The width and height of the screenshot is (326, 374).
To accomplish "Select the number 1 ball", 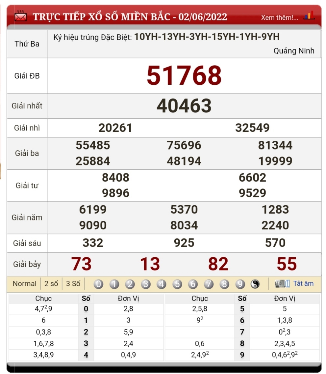I will point(114,284).
